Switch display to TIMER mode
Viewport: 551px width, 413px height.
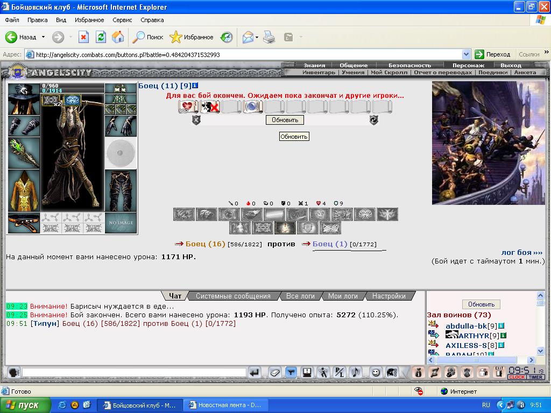point(535,377)
